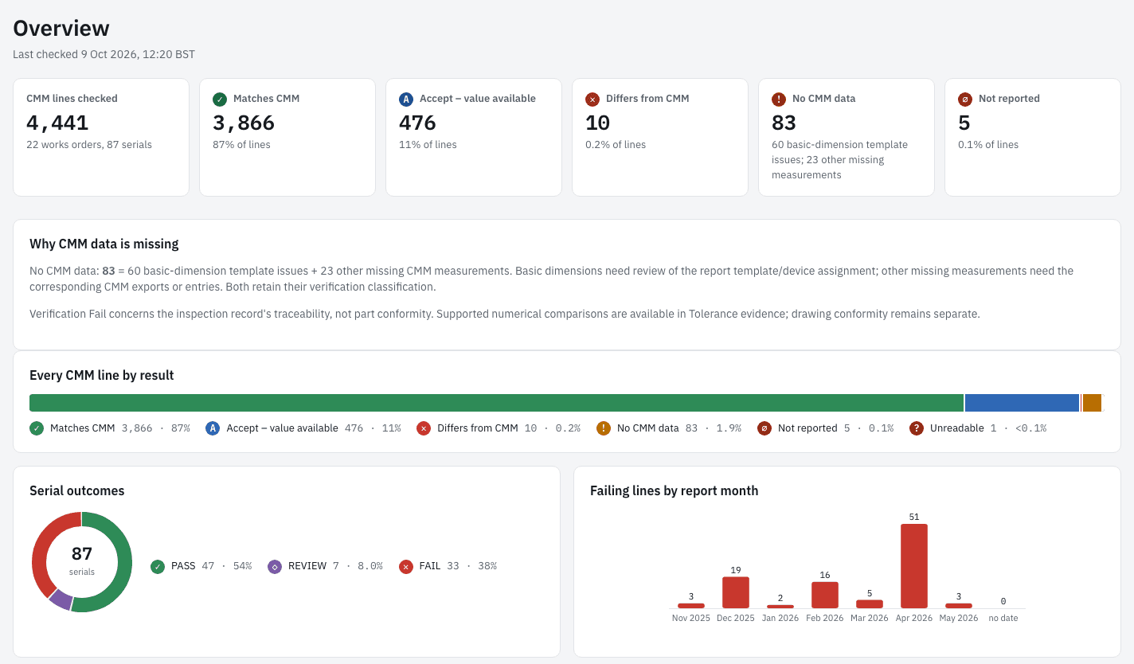
Task: Open the CMM lines checked card
Action: coord(101,137)
